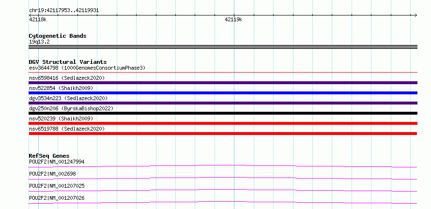This screenshot has height=209, width=431.
Task: Click the blue nsv522854 variant bar
Action: tap(223, 93)
